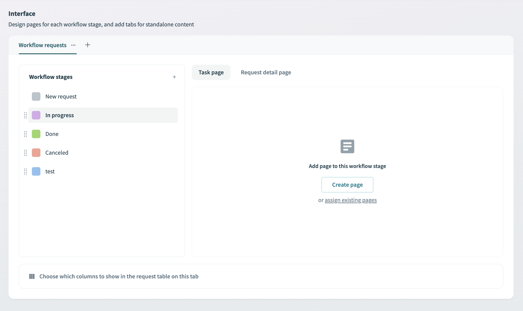Click the drag handle beside In progress
The height and width of the screenshot is (311, 523).
pyautogui.click(x=25, y=115)
